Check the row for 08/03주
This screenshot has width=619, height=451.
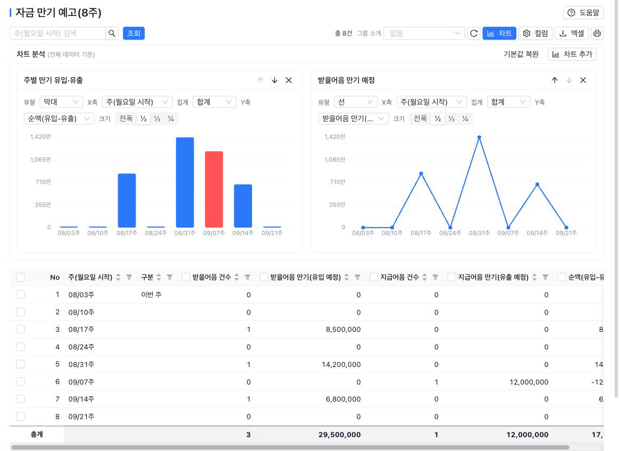pos(21,295)
